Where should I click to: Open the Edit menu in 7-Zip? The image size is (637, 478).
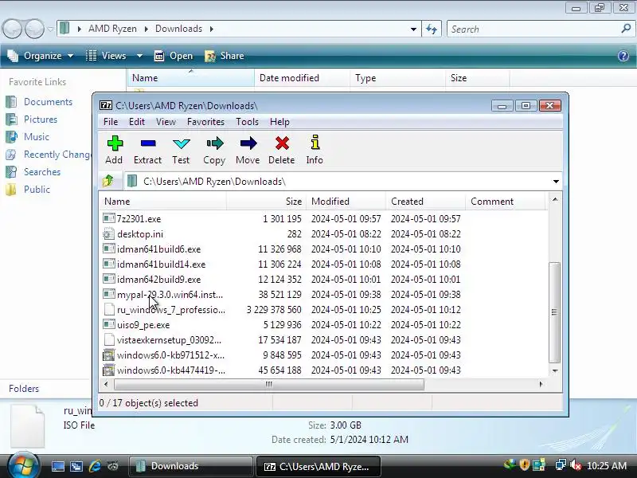coord(137,122)
